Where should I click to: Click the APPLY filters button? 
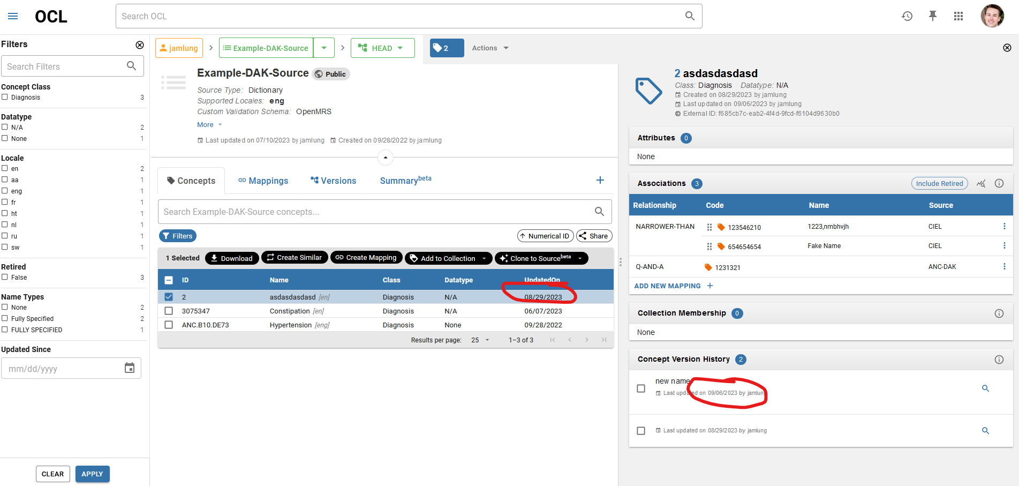click(92, 474)
